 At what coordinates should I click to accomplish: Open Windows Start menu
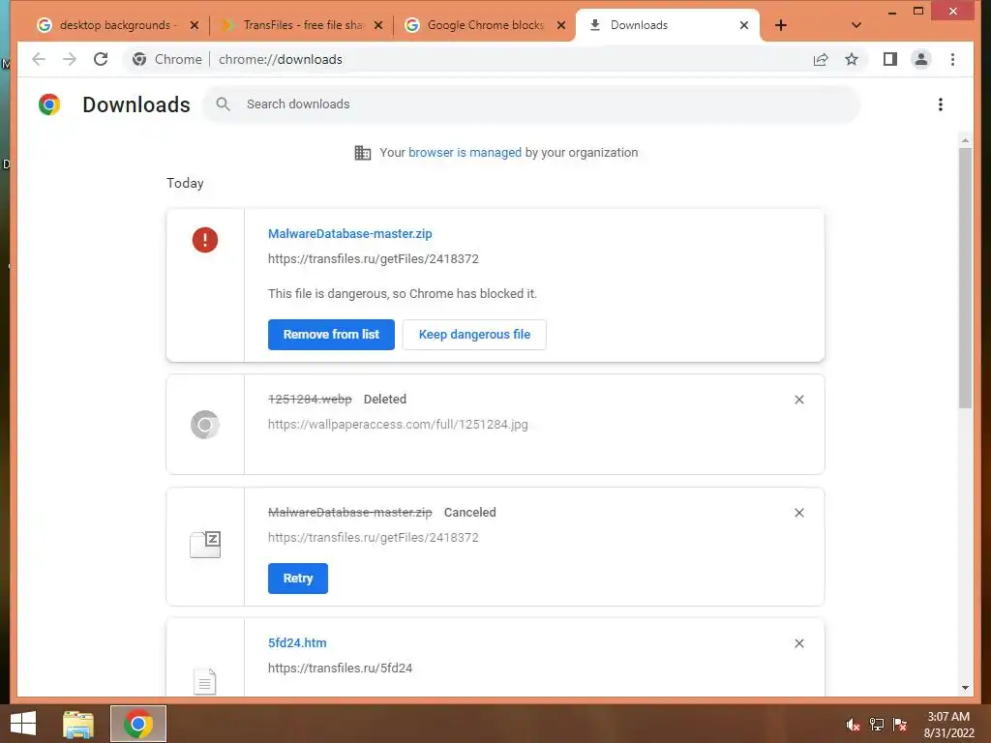coord(23,724)
